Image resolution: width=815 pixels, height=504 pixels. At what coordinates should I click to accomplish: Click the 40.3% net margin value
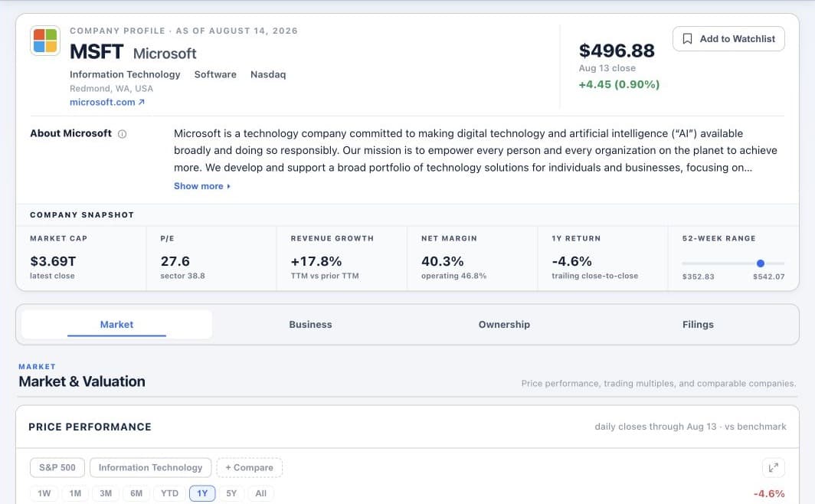pos(442,261)
